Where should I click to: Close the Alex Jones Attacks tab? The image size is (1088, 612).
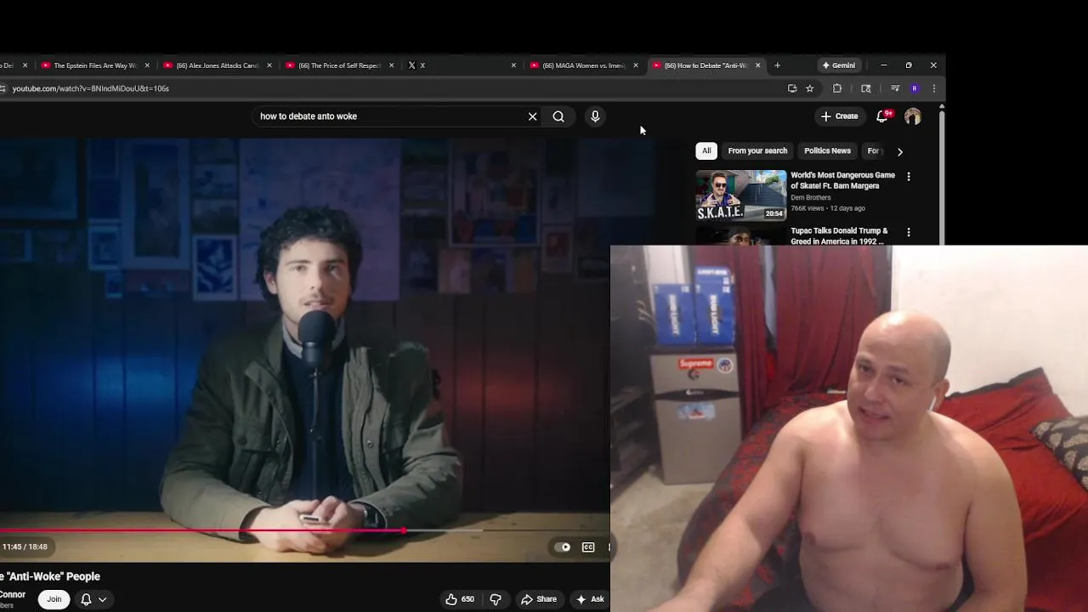pos(269,65)
